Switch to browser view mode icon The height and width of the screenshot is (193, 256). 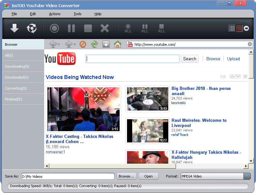(x=239, y=28)
